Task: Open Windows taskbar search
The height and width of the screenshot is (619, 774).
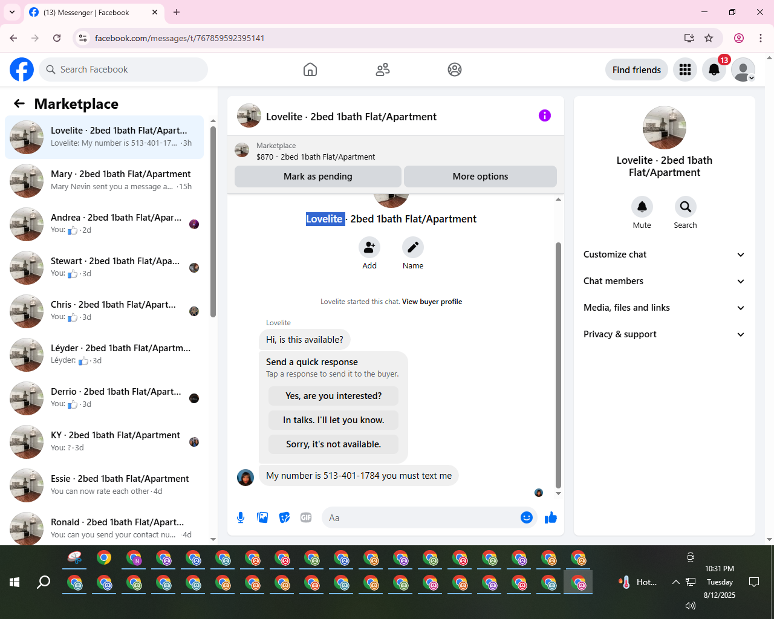Action: 44,582
